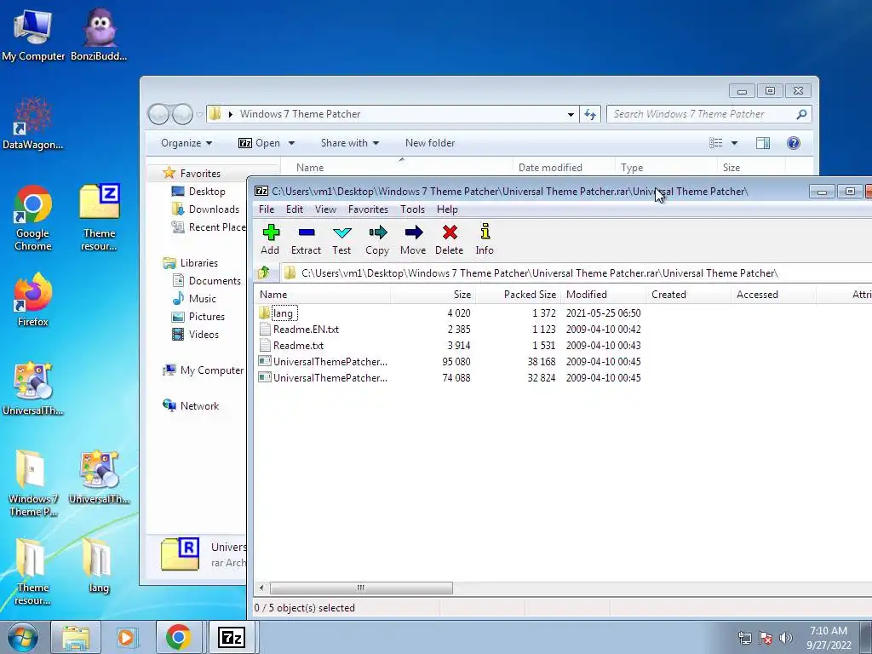Expand the Explorer address bar history dropdown

(571, 115)
